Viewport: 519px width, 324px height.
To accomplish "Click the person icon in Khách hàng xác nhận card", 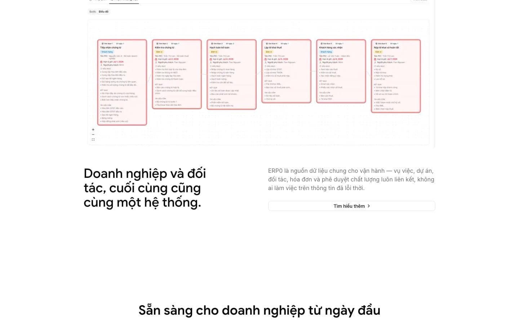I will pos(320,62).
